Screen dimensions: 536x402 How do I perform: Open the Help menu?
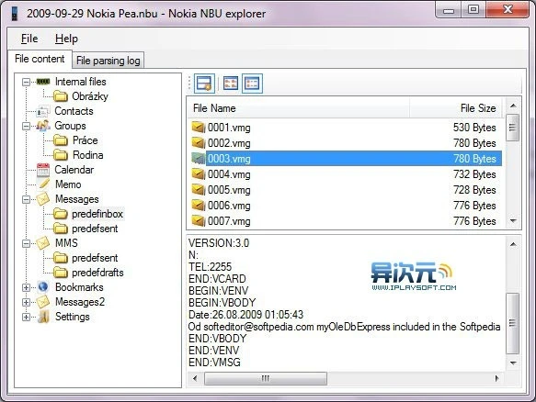tap(66, 39)
